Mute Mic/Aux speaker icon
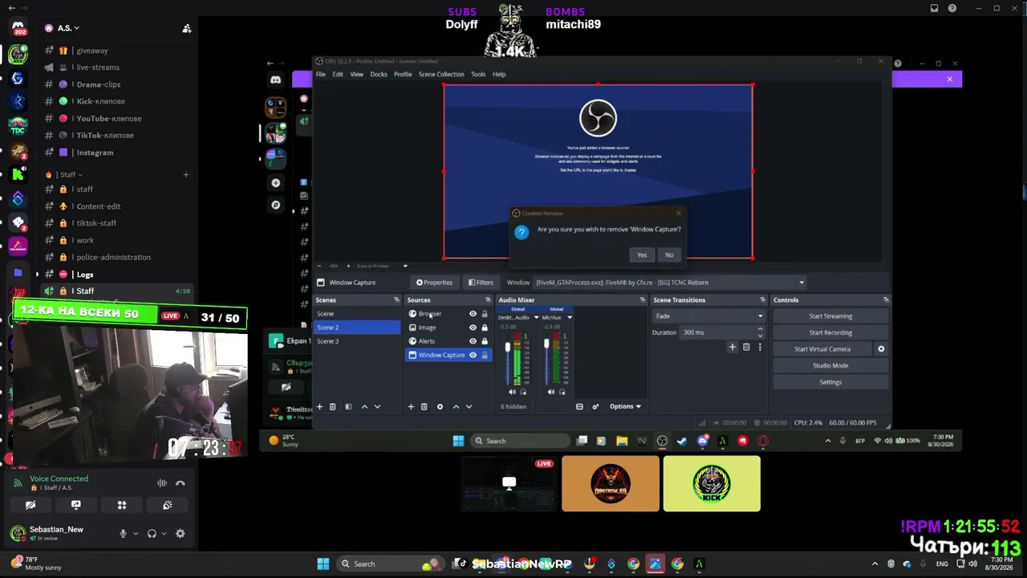Screen dimensions: 1027x578 point(550,392)
